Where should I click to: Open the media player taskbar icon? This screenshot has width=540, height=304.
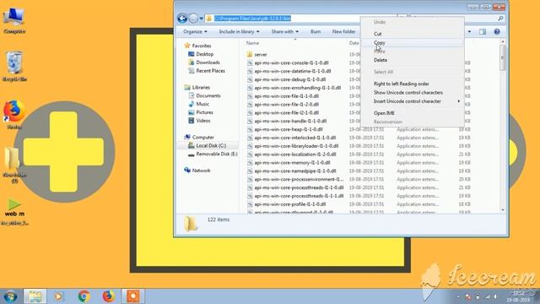click(58, 296)
